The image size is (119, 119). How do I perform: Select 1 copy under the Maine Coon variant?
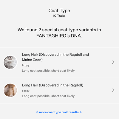[x=26, y=65]
